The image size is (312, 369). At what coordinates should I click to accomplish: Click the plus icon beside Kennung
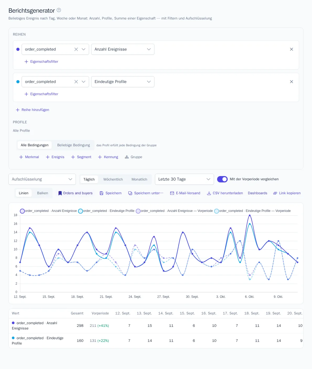[x=100, y=157]
